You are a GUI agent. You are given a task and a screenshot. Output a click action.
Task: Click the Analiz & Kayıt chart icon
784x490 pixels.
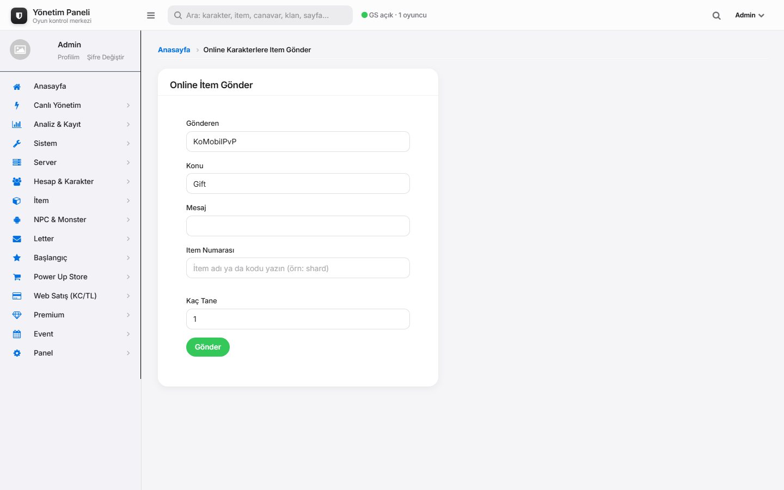click(17, 125)
